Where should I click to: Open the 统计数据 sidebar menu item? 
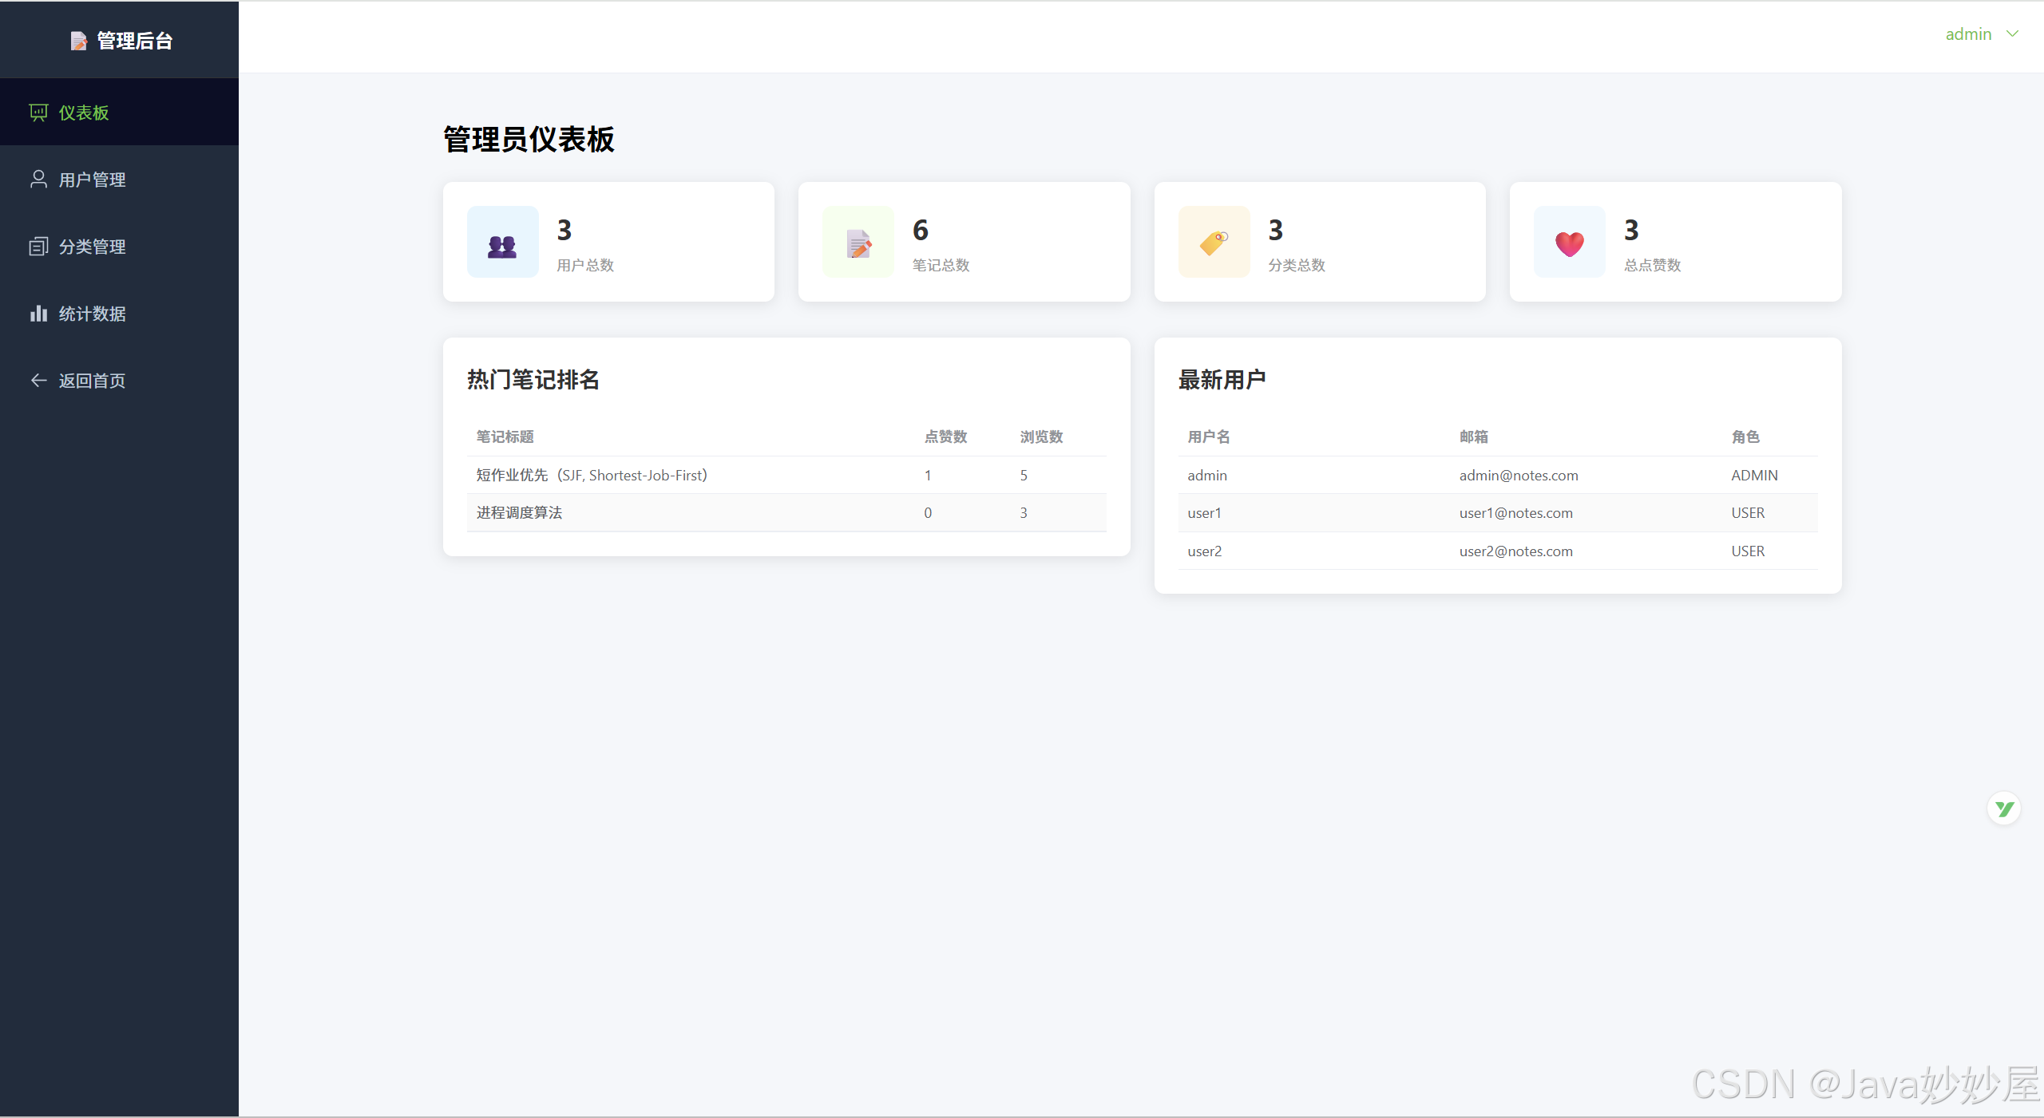[x=92, y=314]
